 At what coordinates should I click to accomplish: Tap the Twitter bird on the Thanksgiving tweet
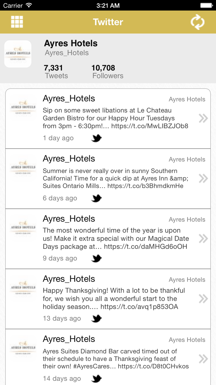(x=96, y=318)
